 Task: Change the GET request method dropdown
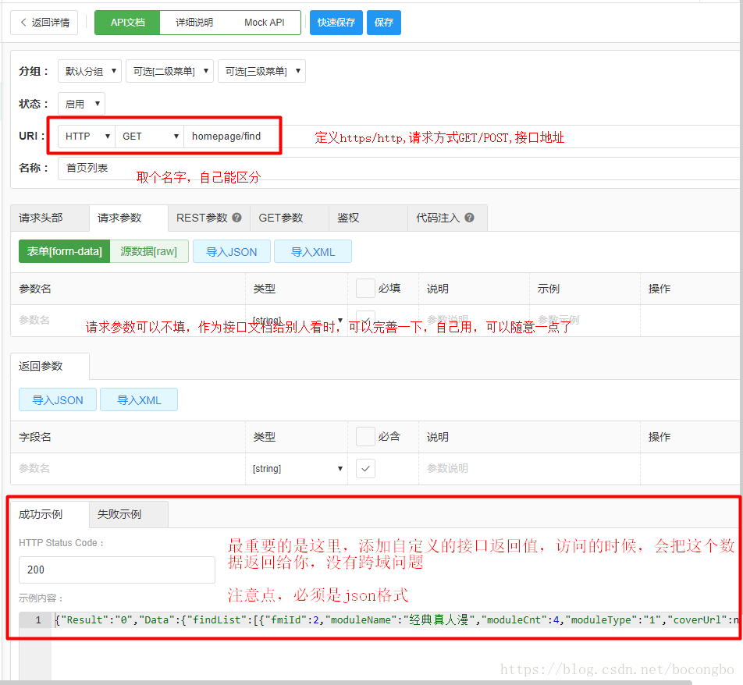click(149, 137)
